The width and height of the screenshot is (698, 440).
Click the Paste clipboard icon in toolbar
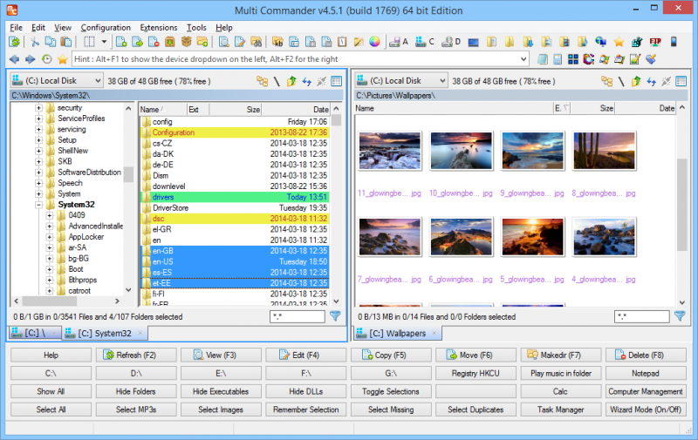point(66,42)
